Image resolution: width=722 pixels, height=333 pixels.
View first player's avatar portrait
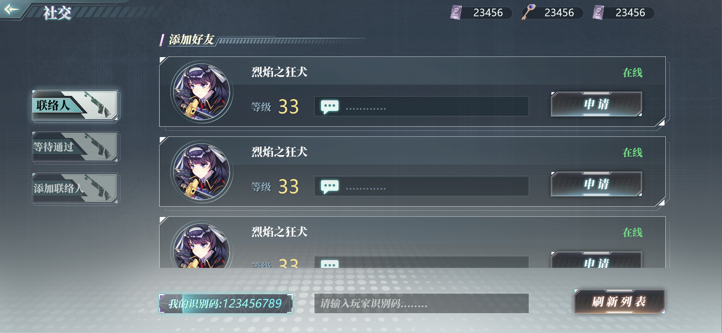tap(200, 92)
